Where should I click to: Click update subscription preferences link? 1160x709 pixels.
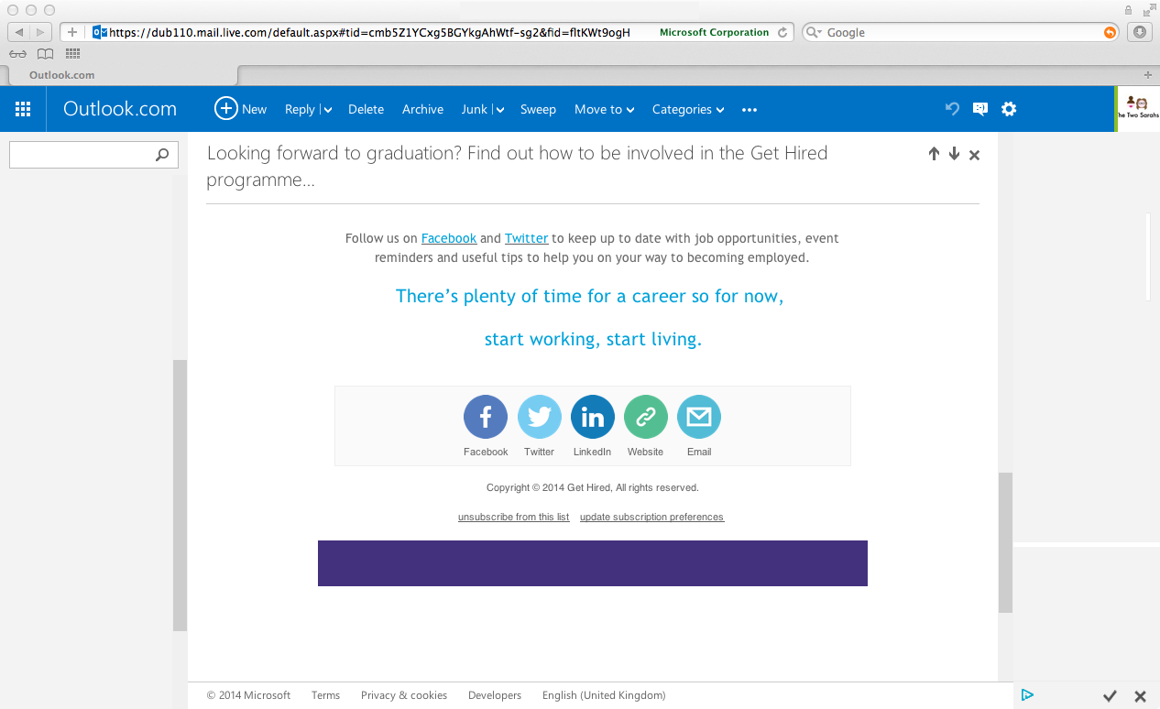[652, 517]
